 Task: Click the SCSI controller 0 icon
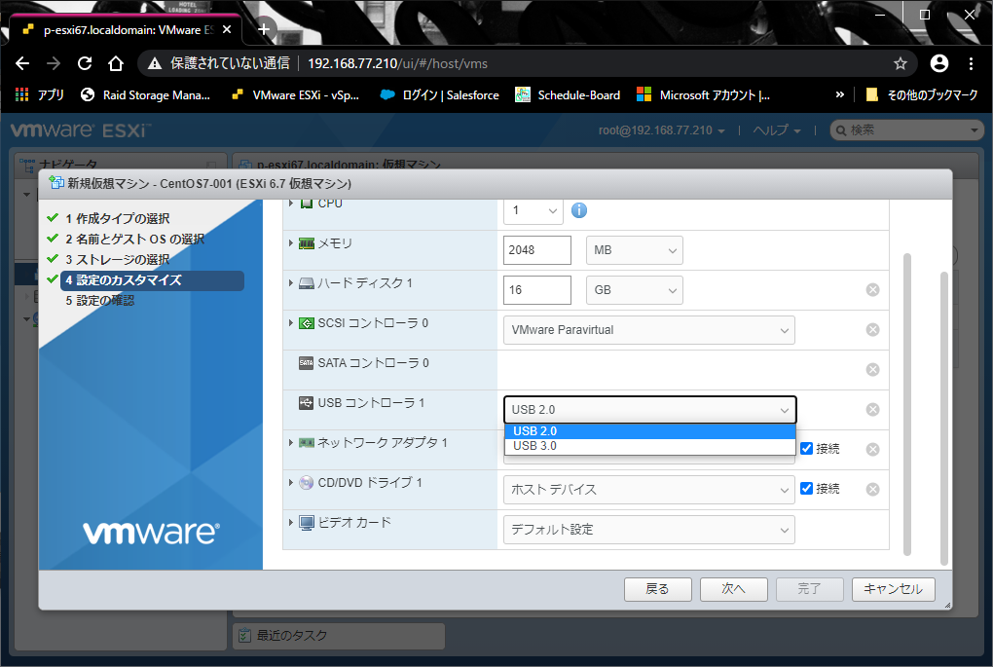pos(307,323)
